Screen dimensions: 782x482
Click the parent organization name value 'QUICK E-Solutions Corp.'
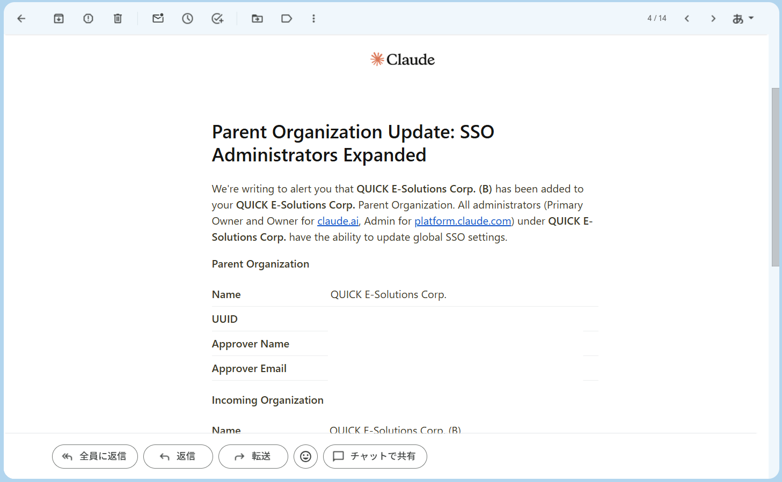tap(389, 294)
